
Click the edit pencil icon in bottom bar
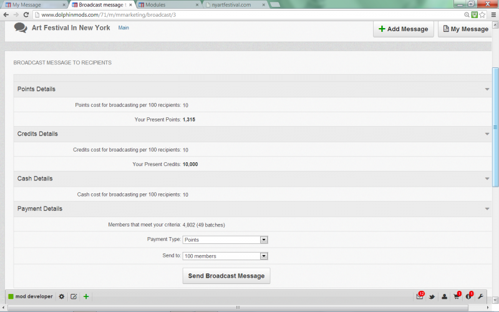(x=74, y=296)
